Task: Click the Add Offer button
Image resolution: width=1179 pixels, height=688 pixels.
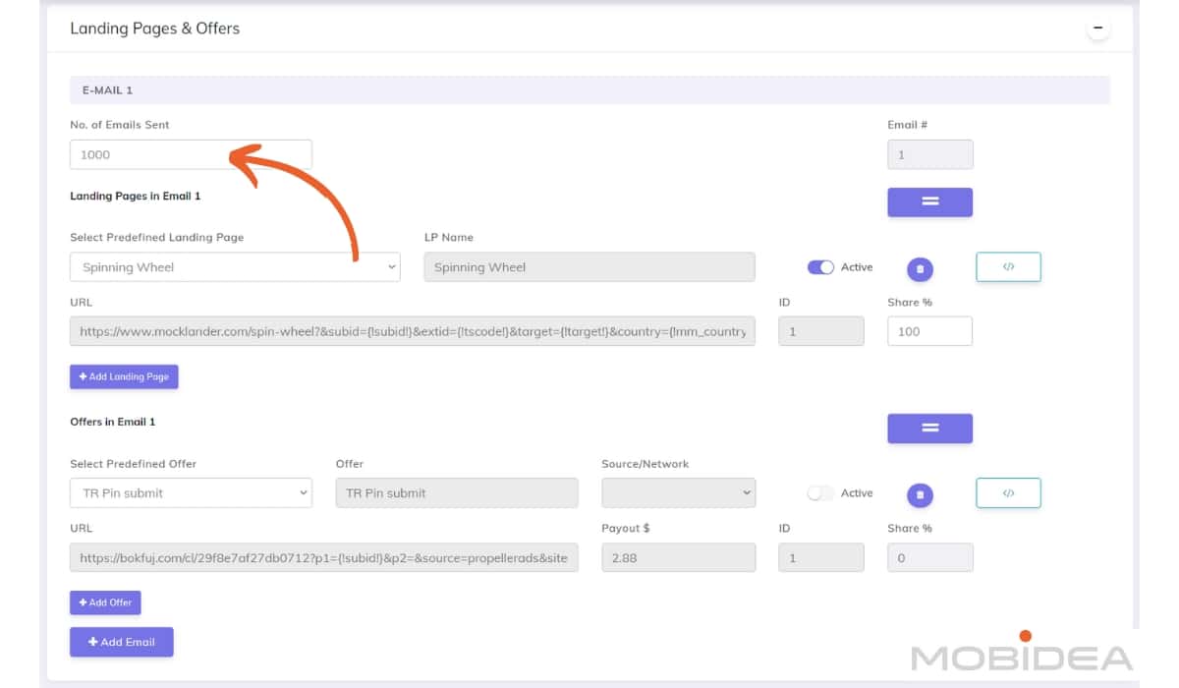Action: tap(105, 602)
